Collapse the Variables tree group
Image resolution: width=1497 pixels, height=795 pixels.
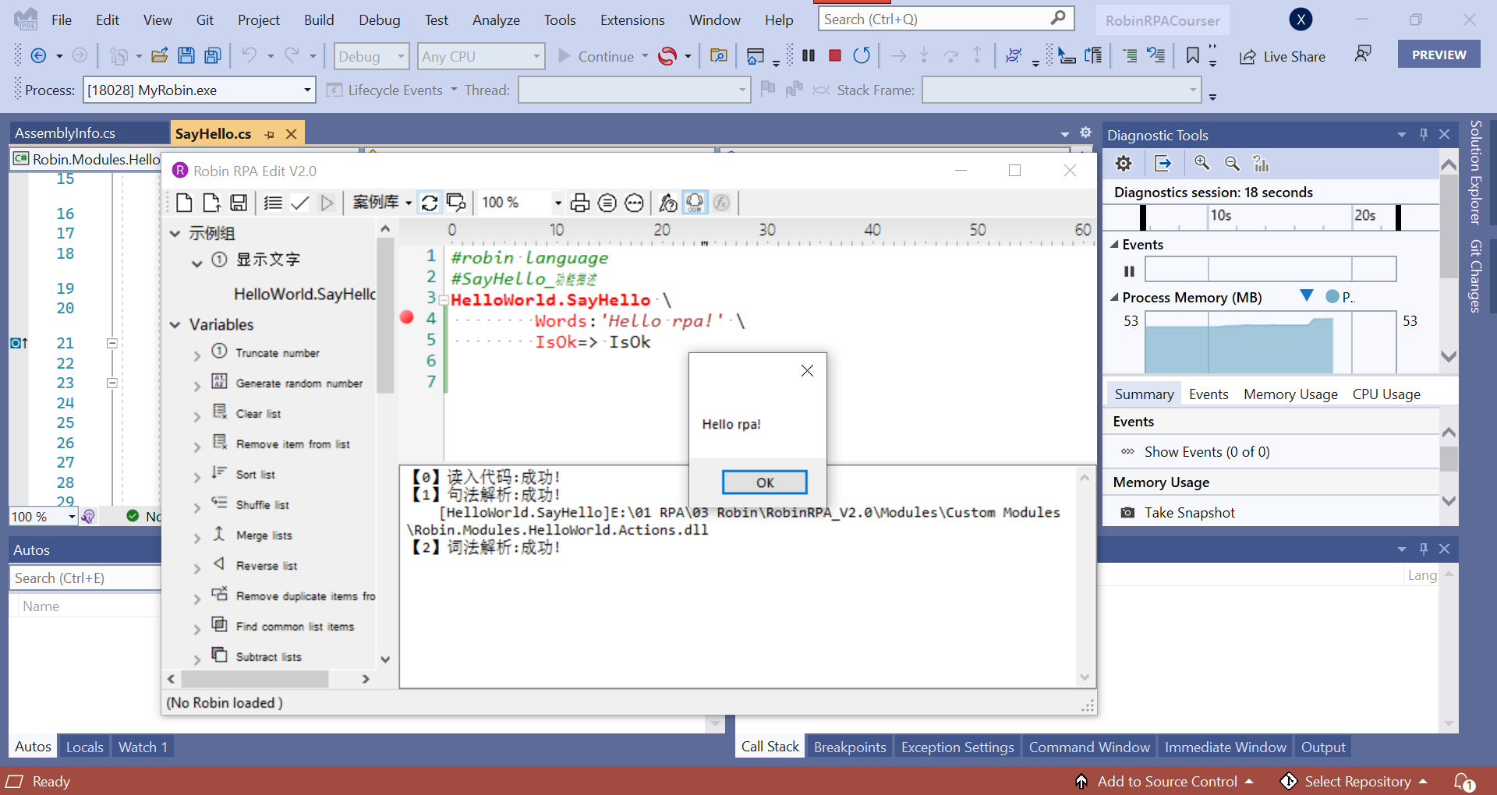(x=175, y=325)
